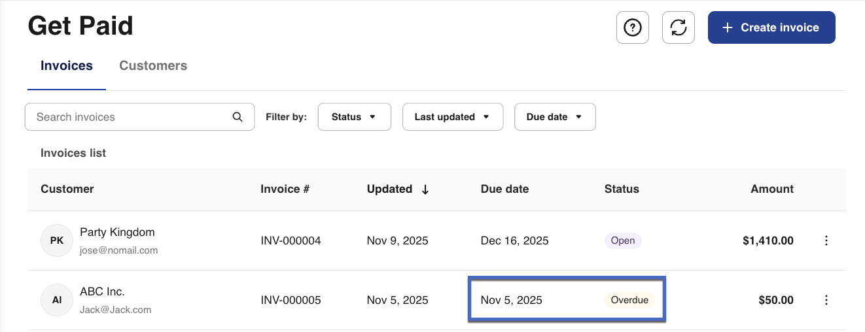The image size is (865, 332).
Task: Expand the Status filter dropdown
Action: coord(354,117)
